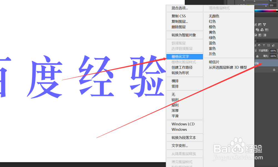Screen dimensions: 278x167
Task: Choose 犀利 anti-aliasing option
Action: tap(175, 105)
